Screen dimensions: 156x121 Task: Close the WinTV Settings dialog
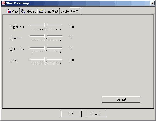coord(152,3)
